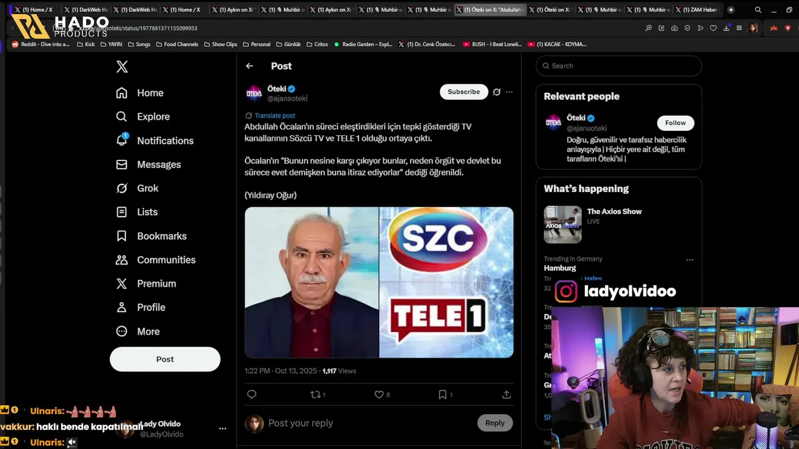Viewport: 799px width, 449px height.
Task: Open the Öcalan photo in the post
Action: pos(311,282)
